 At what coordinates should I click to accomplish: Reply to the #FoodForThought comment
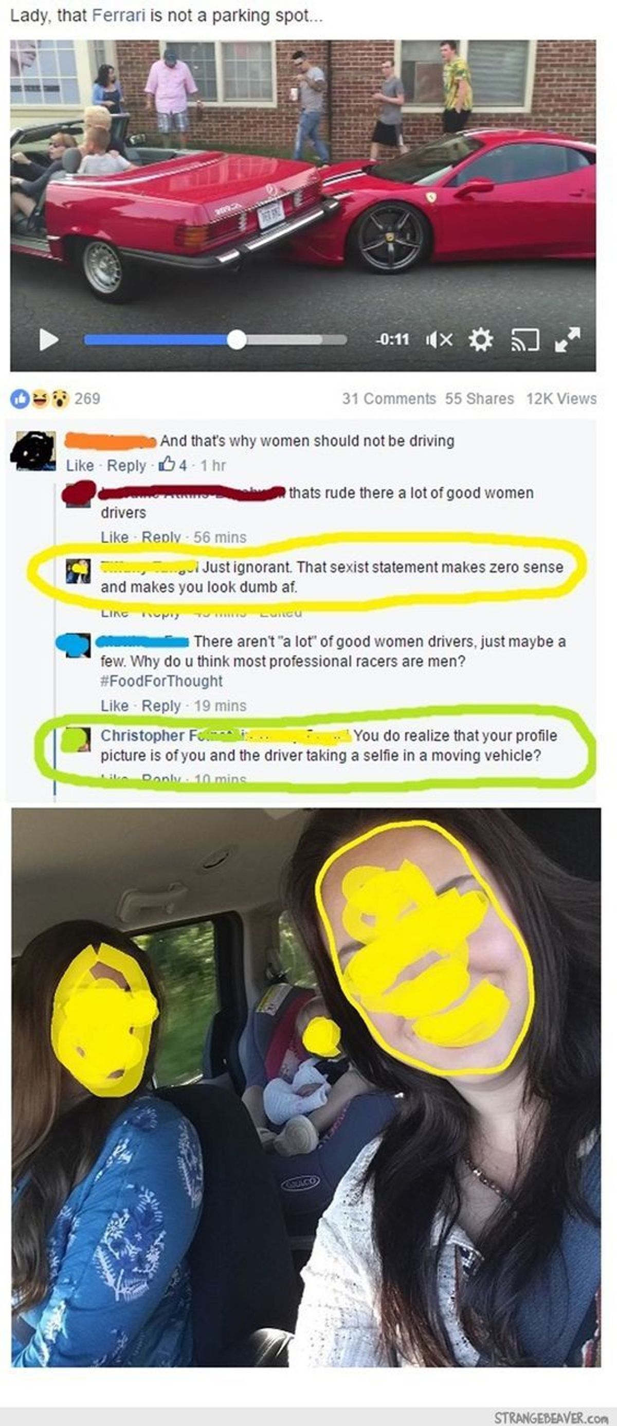point(161,706)
